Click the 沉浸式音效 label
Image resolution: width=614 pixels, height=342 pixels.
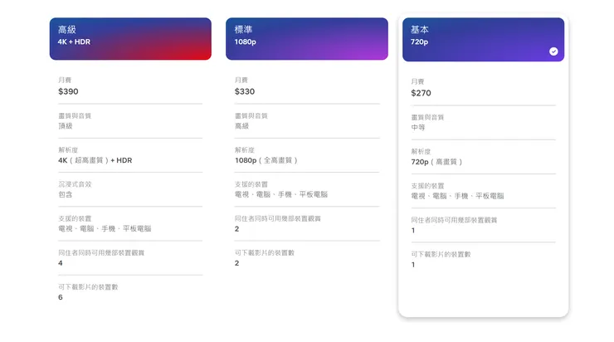pyautogui.click(x=75, y=184)
